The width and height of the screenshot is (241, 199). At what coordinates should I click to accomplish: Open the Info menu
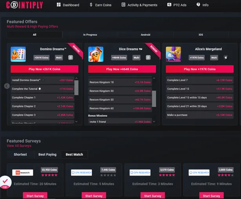[x=203, y=5]
